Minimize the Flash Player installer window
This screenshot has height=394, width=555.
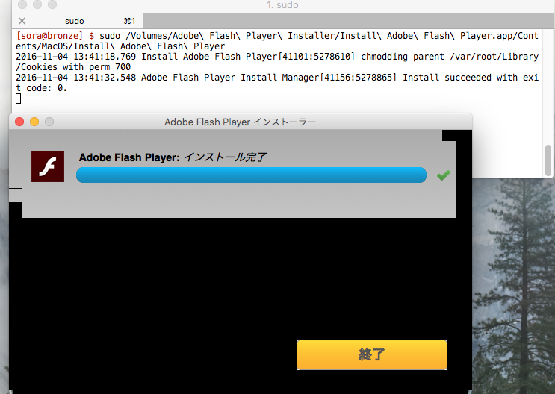(34, 122)
